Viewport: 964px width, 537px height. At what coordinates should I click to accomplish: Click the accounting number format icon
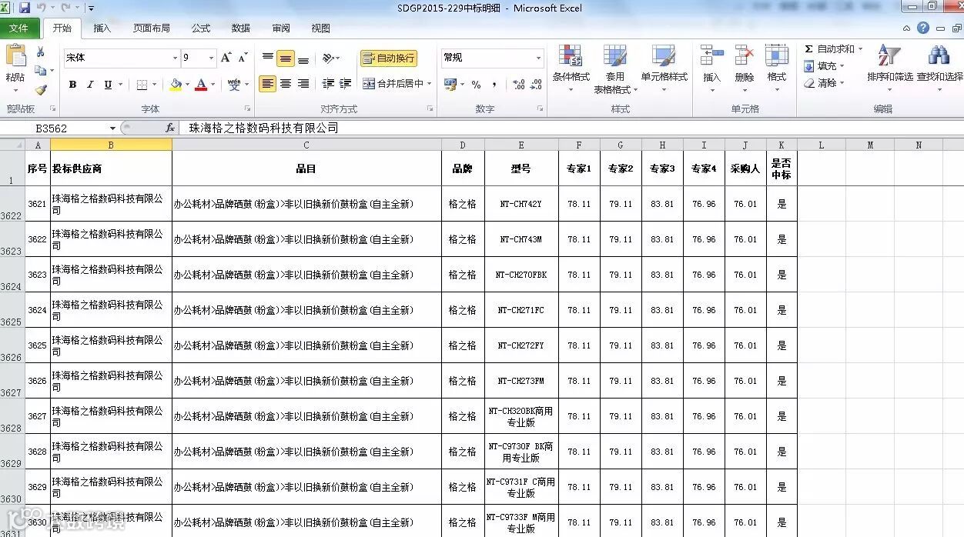(450, 84)
